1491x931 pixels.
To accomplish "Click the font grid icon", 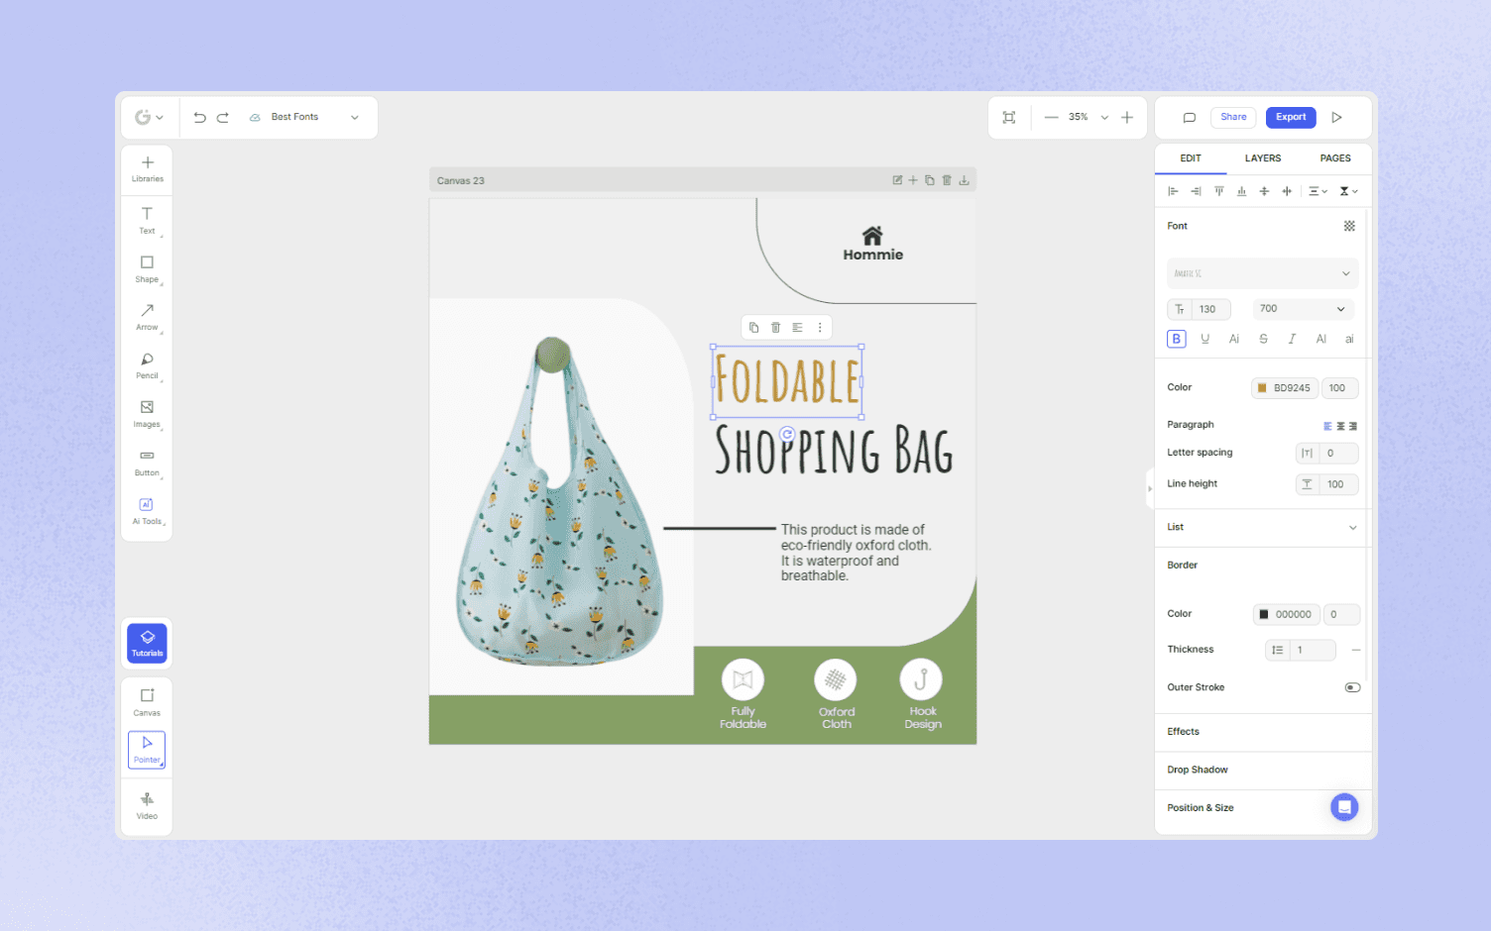I will (1349, 226).
